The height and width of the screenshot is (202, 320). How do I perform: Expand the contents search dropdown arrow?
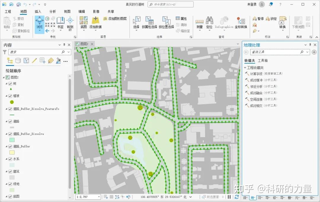pyautogui.click(x=68, y=52)
